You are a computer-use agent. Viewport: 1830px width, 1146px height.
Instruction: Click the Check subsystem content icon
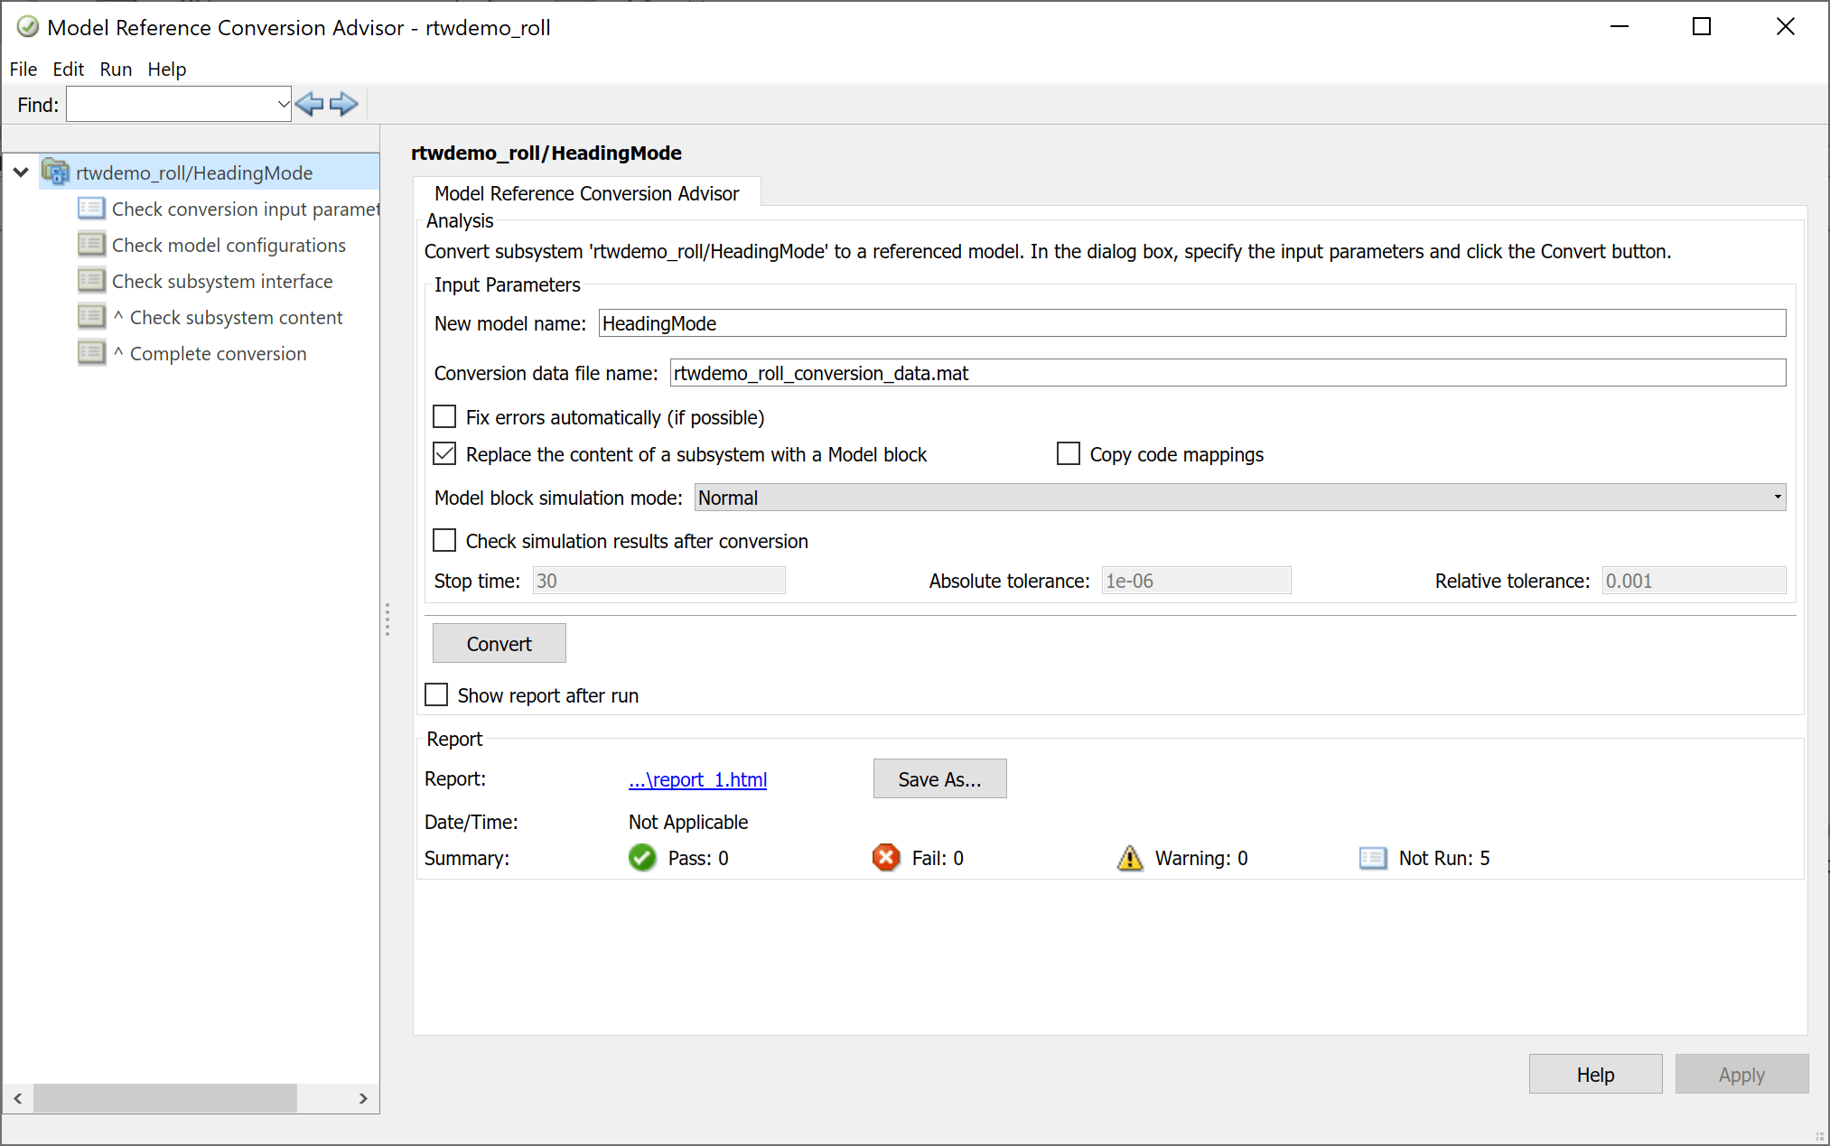point(91,316)
